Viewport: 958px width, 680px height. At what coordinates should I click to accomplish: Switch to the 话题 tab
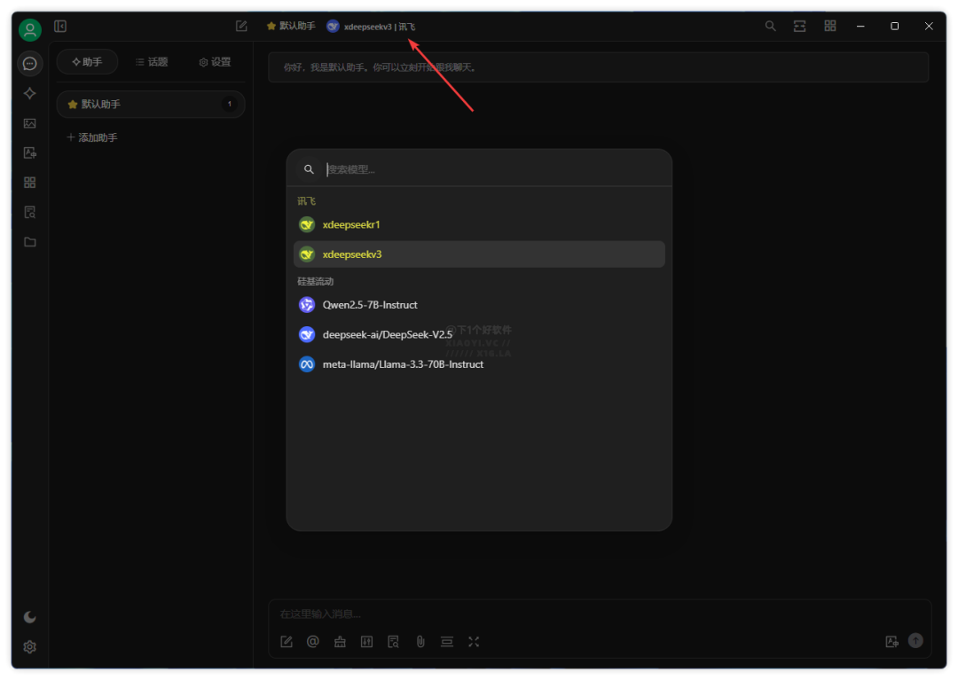152,62
